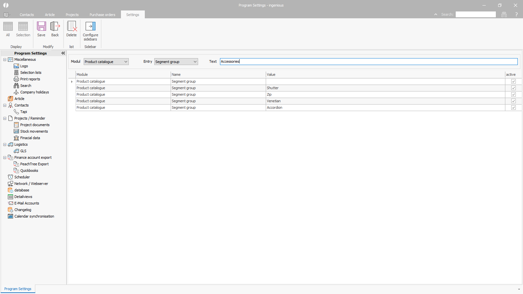Click the Value column header
523x294 pixels.
[x=271, y=74]
